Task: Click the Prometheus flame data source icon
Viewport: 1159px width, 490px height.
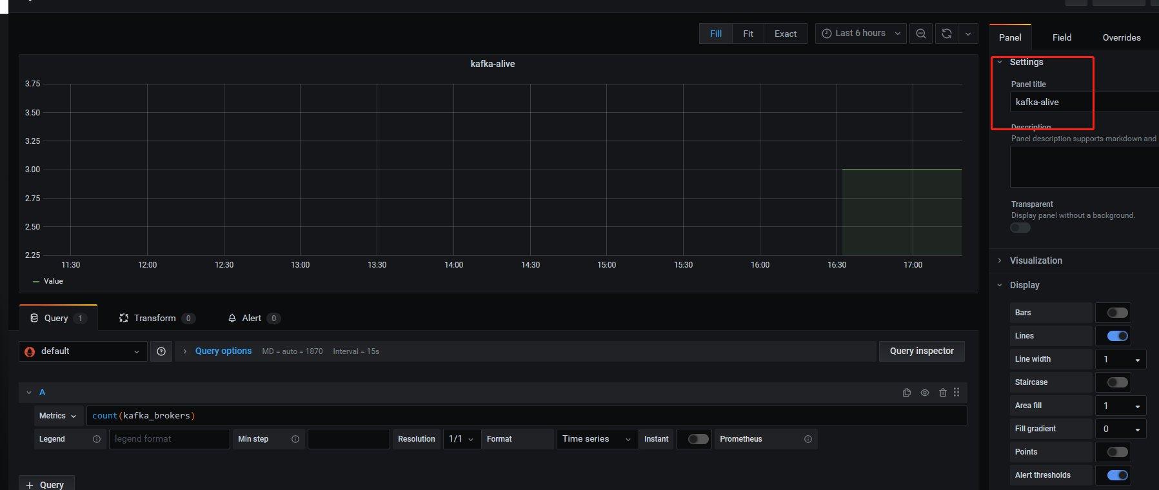Action: (30, 351)
